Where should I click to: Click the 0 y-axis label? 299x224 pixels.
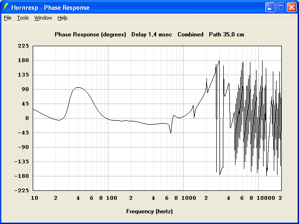[27, 118]
